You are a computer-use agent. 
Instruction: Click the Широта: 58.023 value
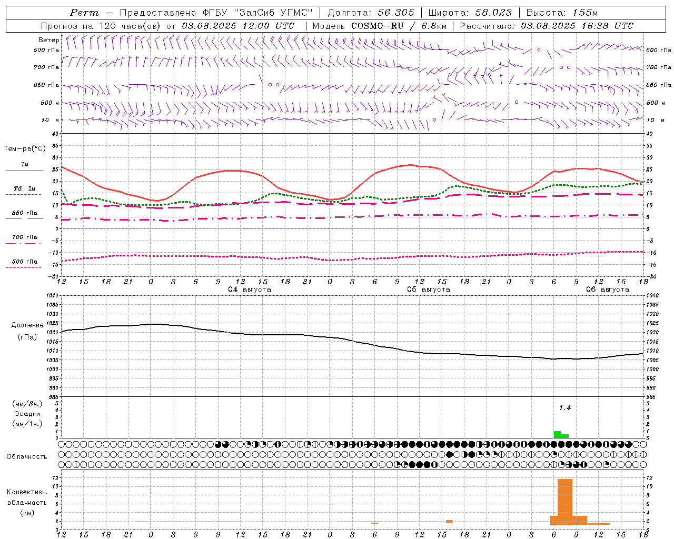(x=470, y=13)
